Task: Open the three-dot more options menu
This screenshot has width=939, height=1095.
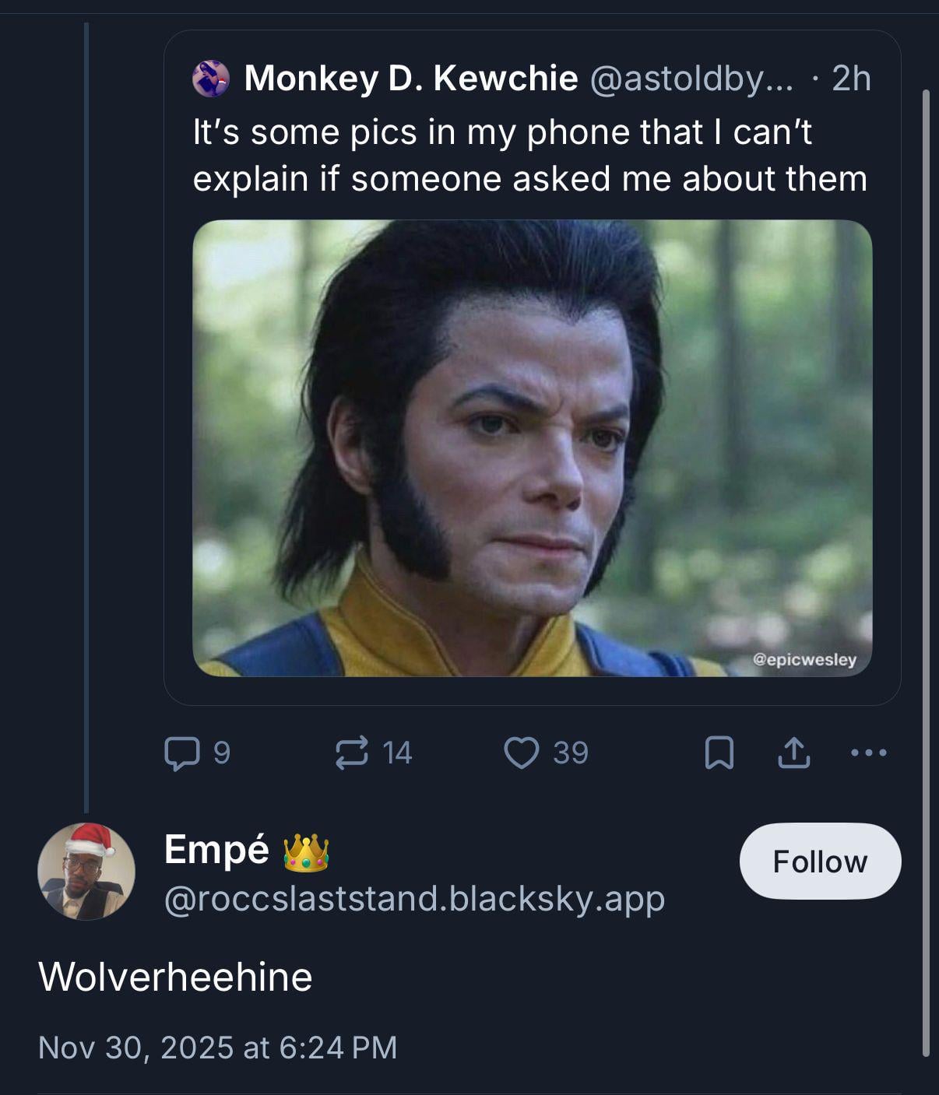Action: (868, 753)
